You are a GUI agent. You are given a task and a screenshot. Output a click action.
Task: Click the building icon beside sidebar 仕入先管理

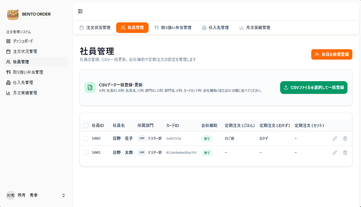pos(8,83)
